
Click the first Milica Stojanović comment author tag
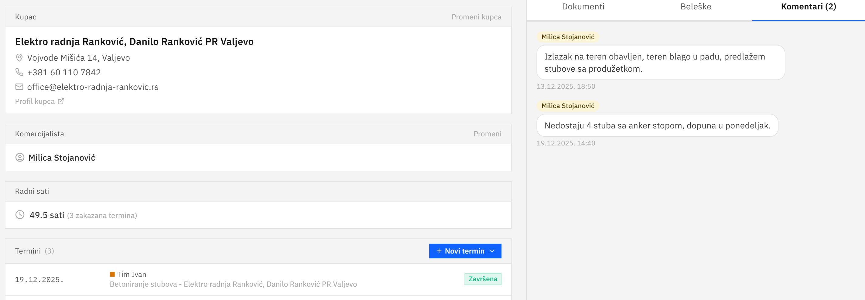click(x=567, y=37)
